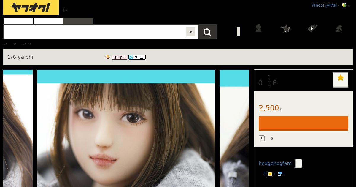Click the sun good-rating icon

point(270,174)
